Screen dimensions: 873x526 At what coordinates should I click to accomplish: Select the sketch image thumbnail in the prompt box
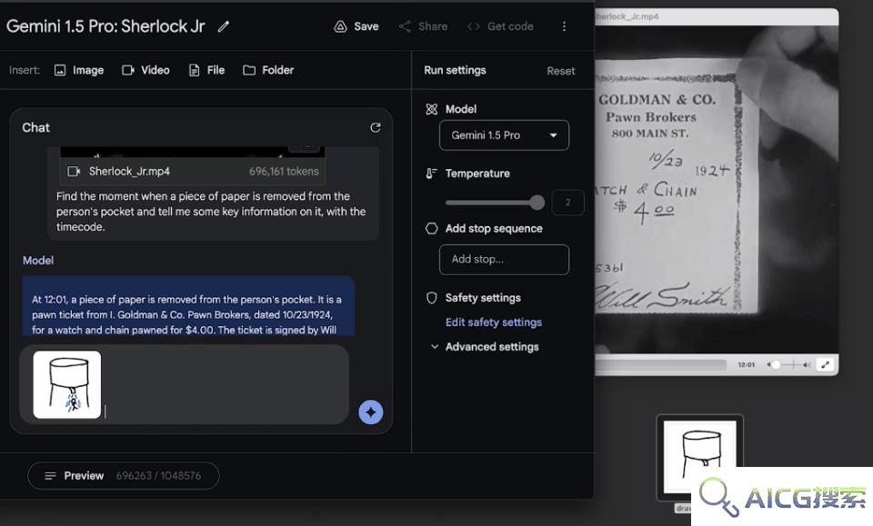(x=66, y=384)
